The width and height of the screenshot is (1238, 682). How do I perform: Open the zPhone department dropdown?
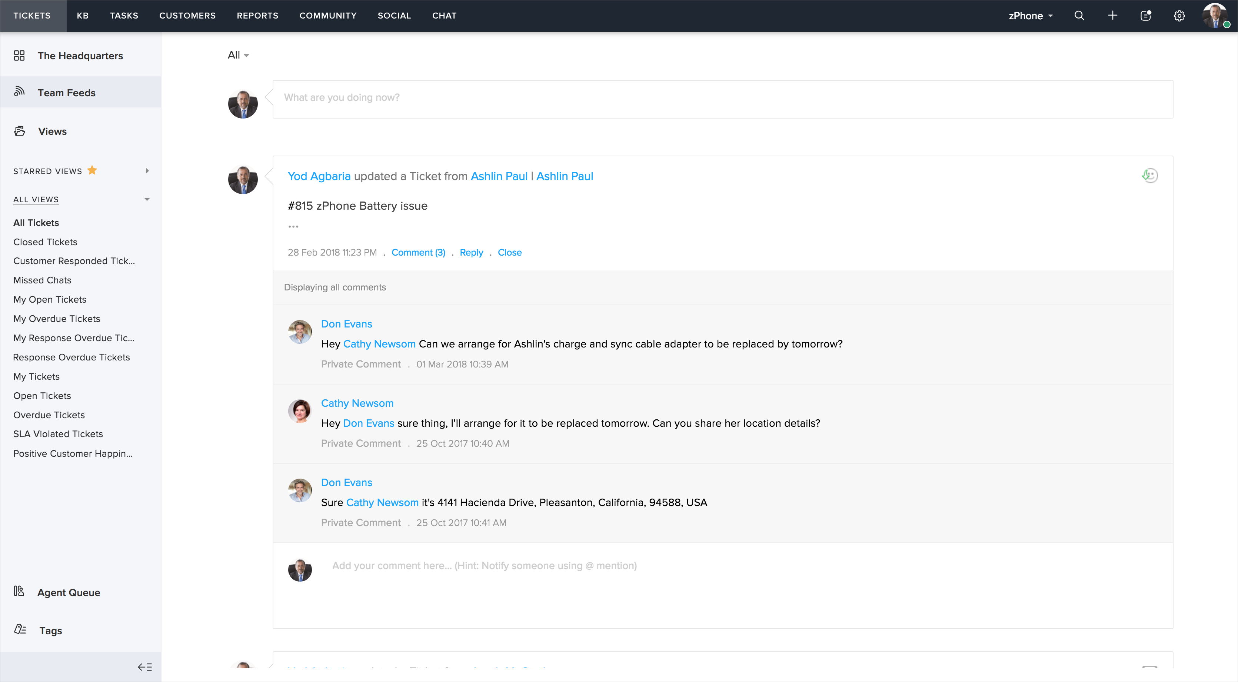pos(1031,16)
